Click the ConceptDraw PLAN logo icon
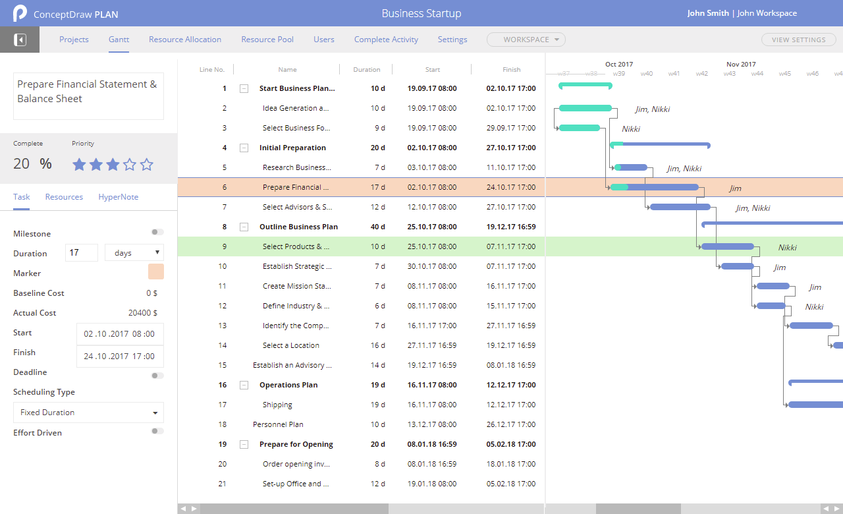This screenshot has height=514, width=843. tap(20, 13)
